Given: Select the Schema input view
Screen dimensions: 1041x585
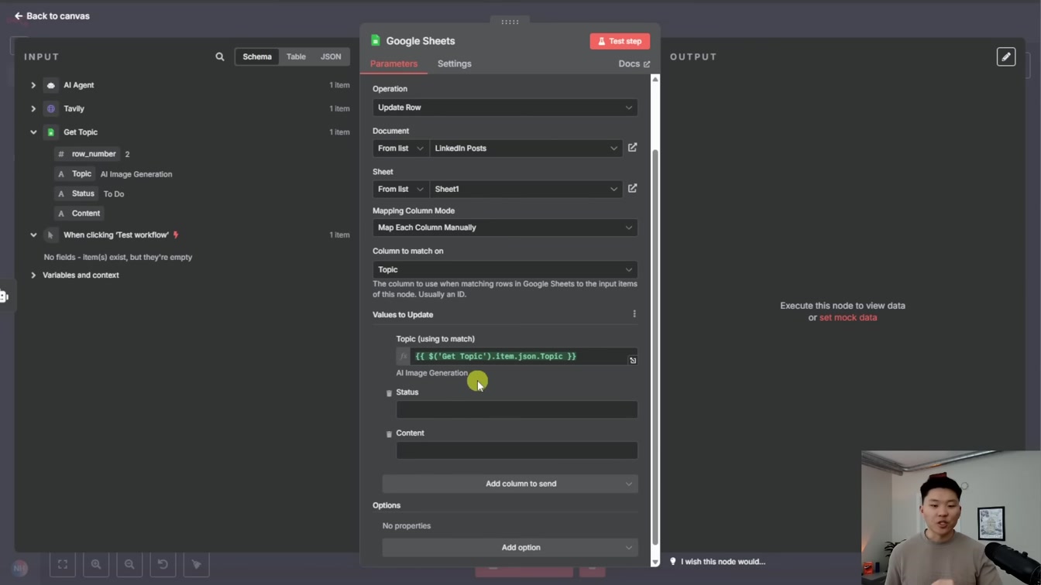Looking at the screenshot, I should (x=257, y=56).
